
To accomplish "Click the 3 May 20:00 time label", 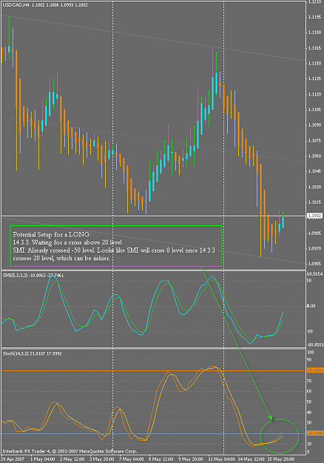I will click(102, 459).
